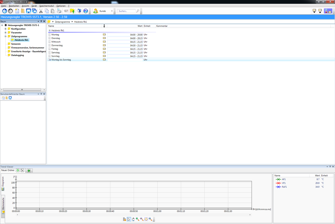Click the Copy icon in toolbar
This screenshot has width=335, height=224.
(47, 11)
